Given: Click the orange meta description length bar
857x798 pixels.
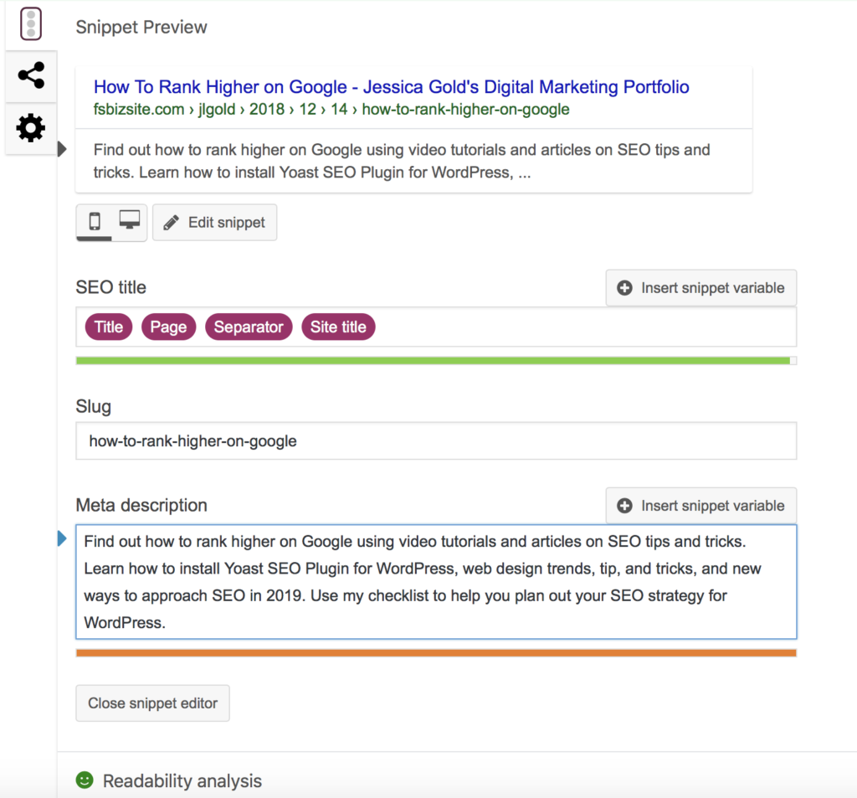Looking at the screenshot, I should pyautogui.click(x=435, y=653).
